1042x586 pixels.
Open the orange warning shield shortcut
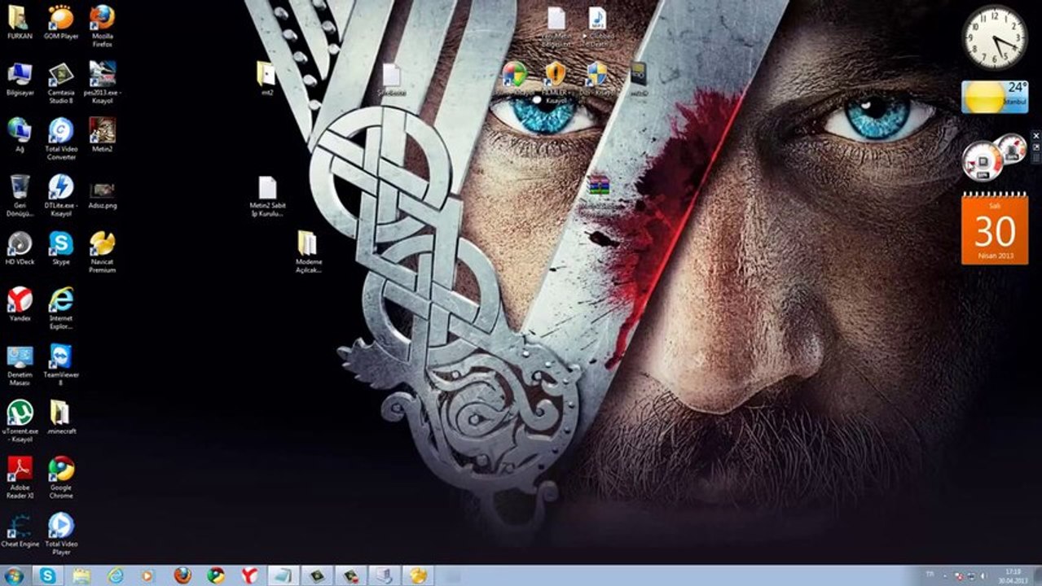coord(556,74)
